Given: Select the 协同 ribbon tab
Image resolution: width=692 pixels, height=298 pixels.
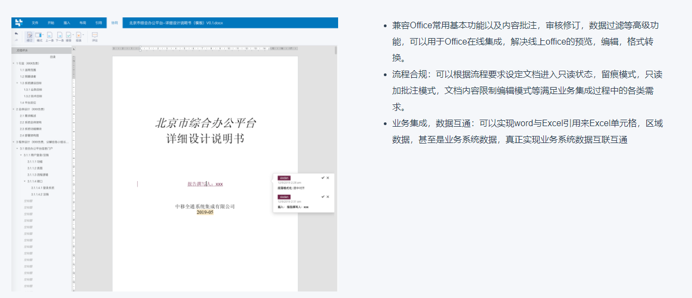Looking at the screenshot, I should tap(114, 23).
